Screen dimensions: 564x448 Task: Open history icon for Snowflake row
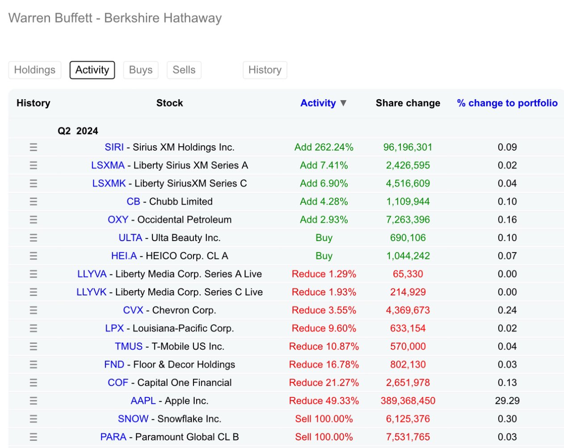pos(34,419)
